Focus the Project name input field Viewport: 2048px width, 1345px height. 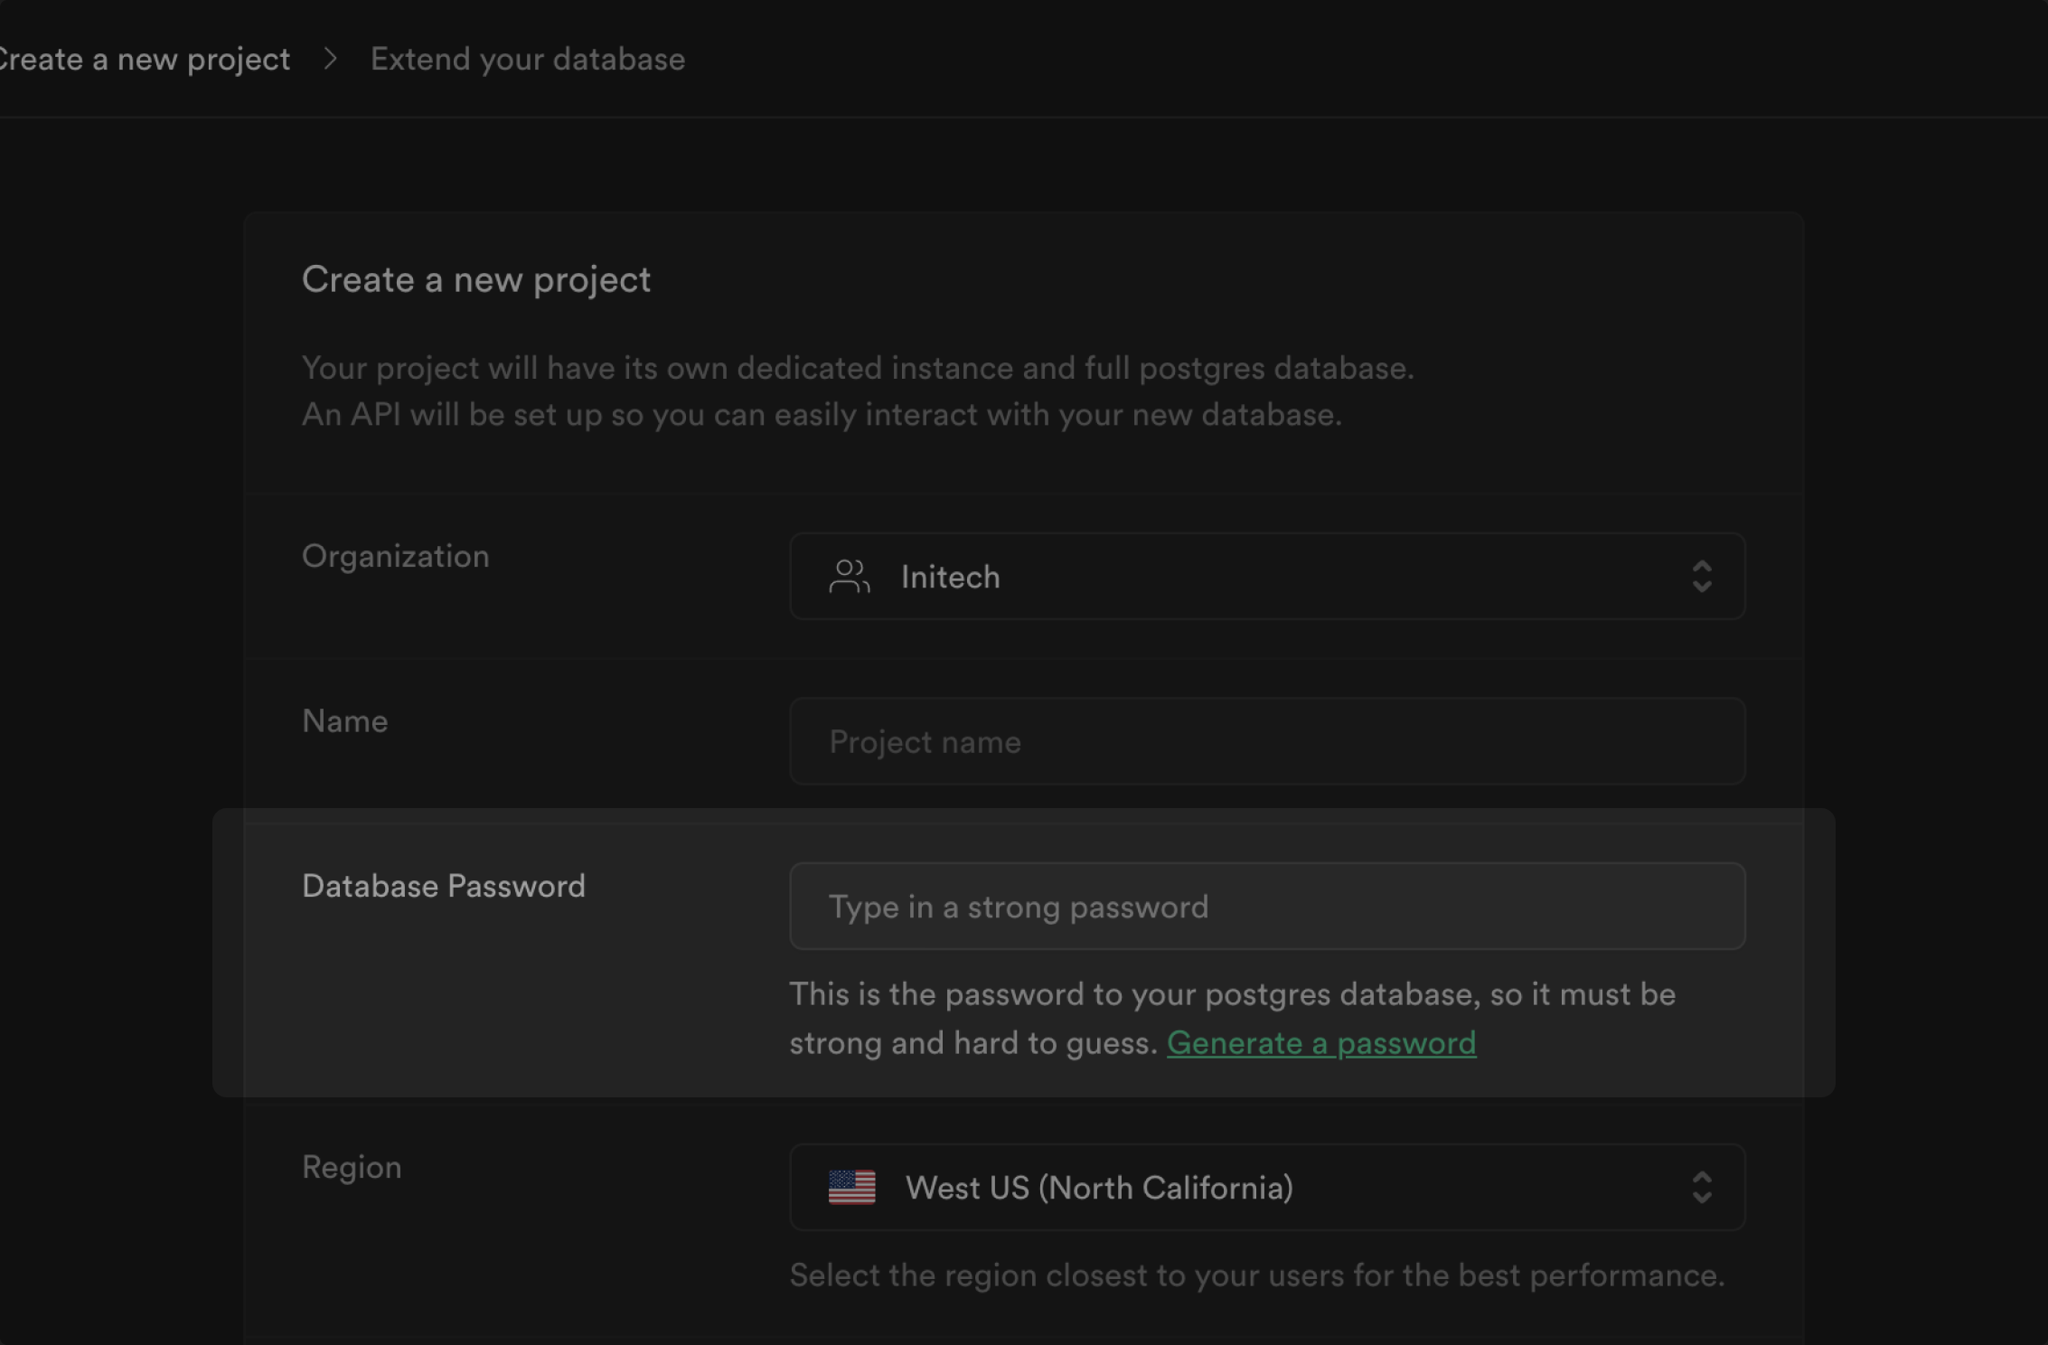(x=1265, y=741)
